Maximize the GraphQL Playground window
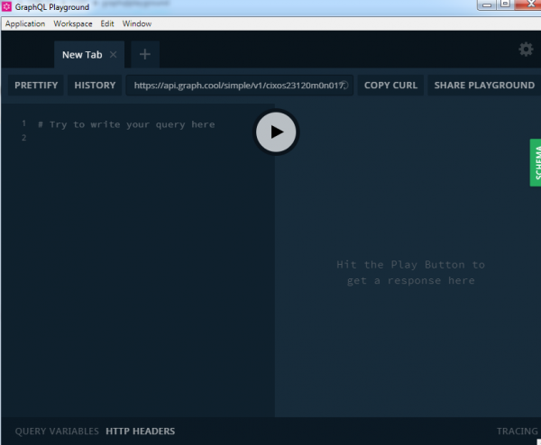 click(x=505, y=5)
